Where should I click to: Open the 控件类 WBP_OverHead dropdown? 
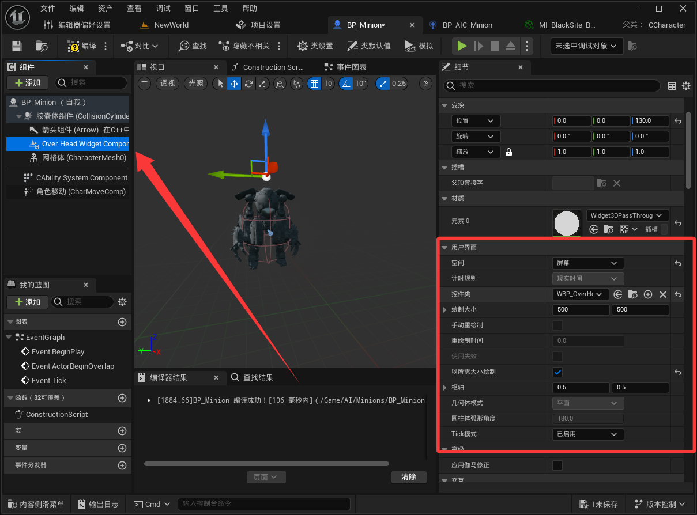(x=581, y=294)
